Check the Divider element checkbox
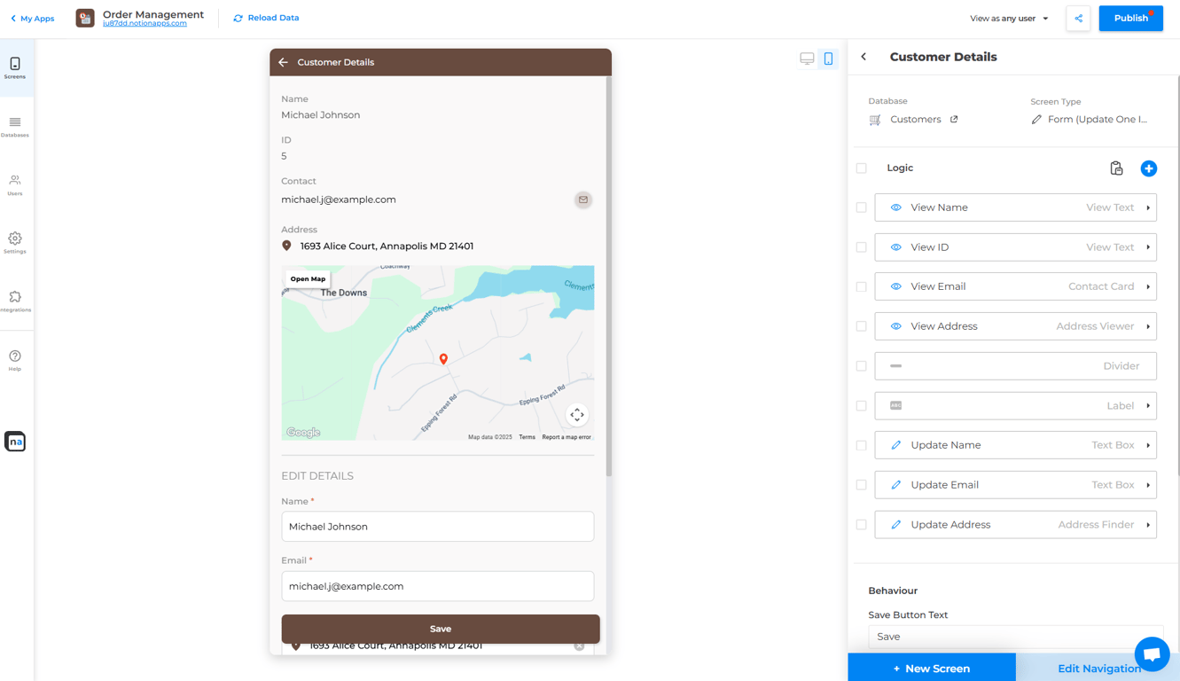1180x681 pixels. pos(862,365)
